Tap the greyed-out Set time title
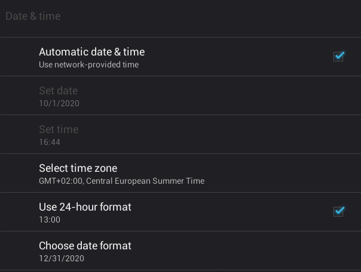The width and height of the screenshot is (361, 272). [59, 129]
